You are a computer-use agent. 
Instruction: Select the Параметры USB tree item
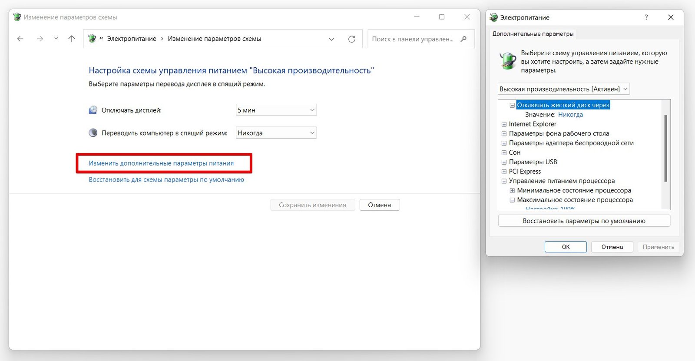tap(533, 162)
